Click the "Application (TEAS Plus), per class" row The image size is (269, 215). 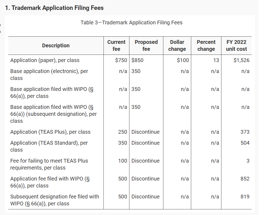click(x=50, y=132)
